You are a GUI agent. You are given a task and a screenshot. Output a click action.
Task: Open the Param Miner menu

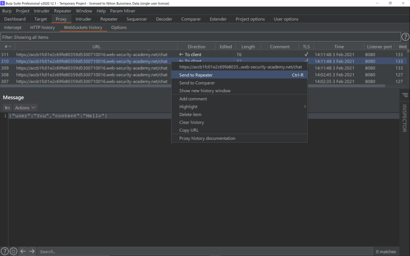click(x=123, y=11)
